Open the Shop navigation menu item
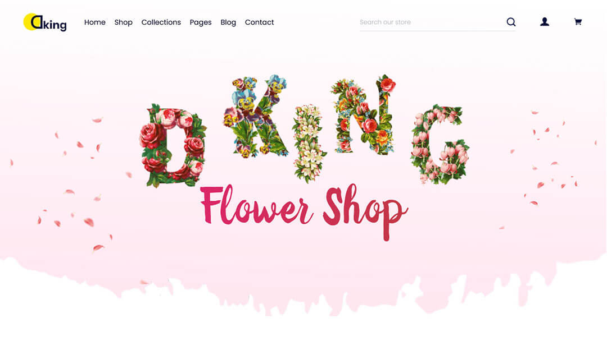 pyautogui.click(x=124, y=22)
